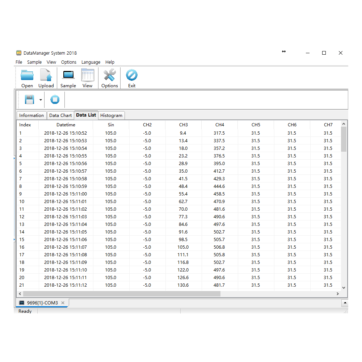Switch to the Data Chart tab
This screenshot has height=362, width=362.
click(x=60, y=115)
